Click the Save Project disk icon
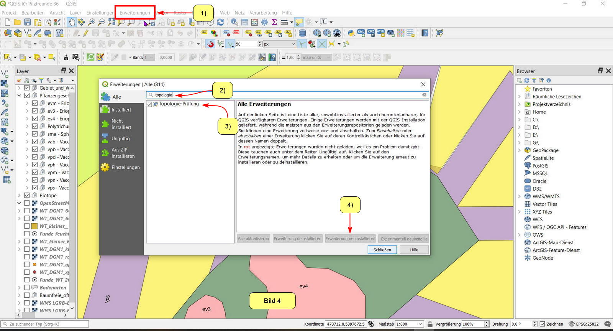613x331 pixels. [28, 22]
